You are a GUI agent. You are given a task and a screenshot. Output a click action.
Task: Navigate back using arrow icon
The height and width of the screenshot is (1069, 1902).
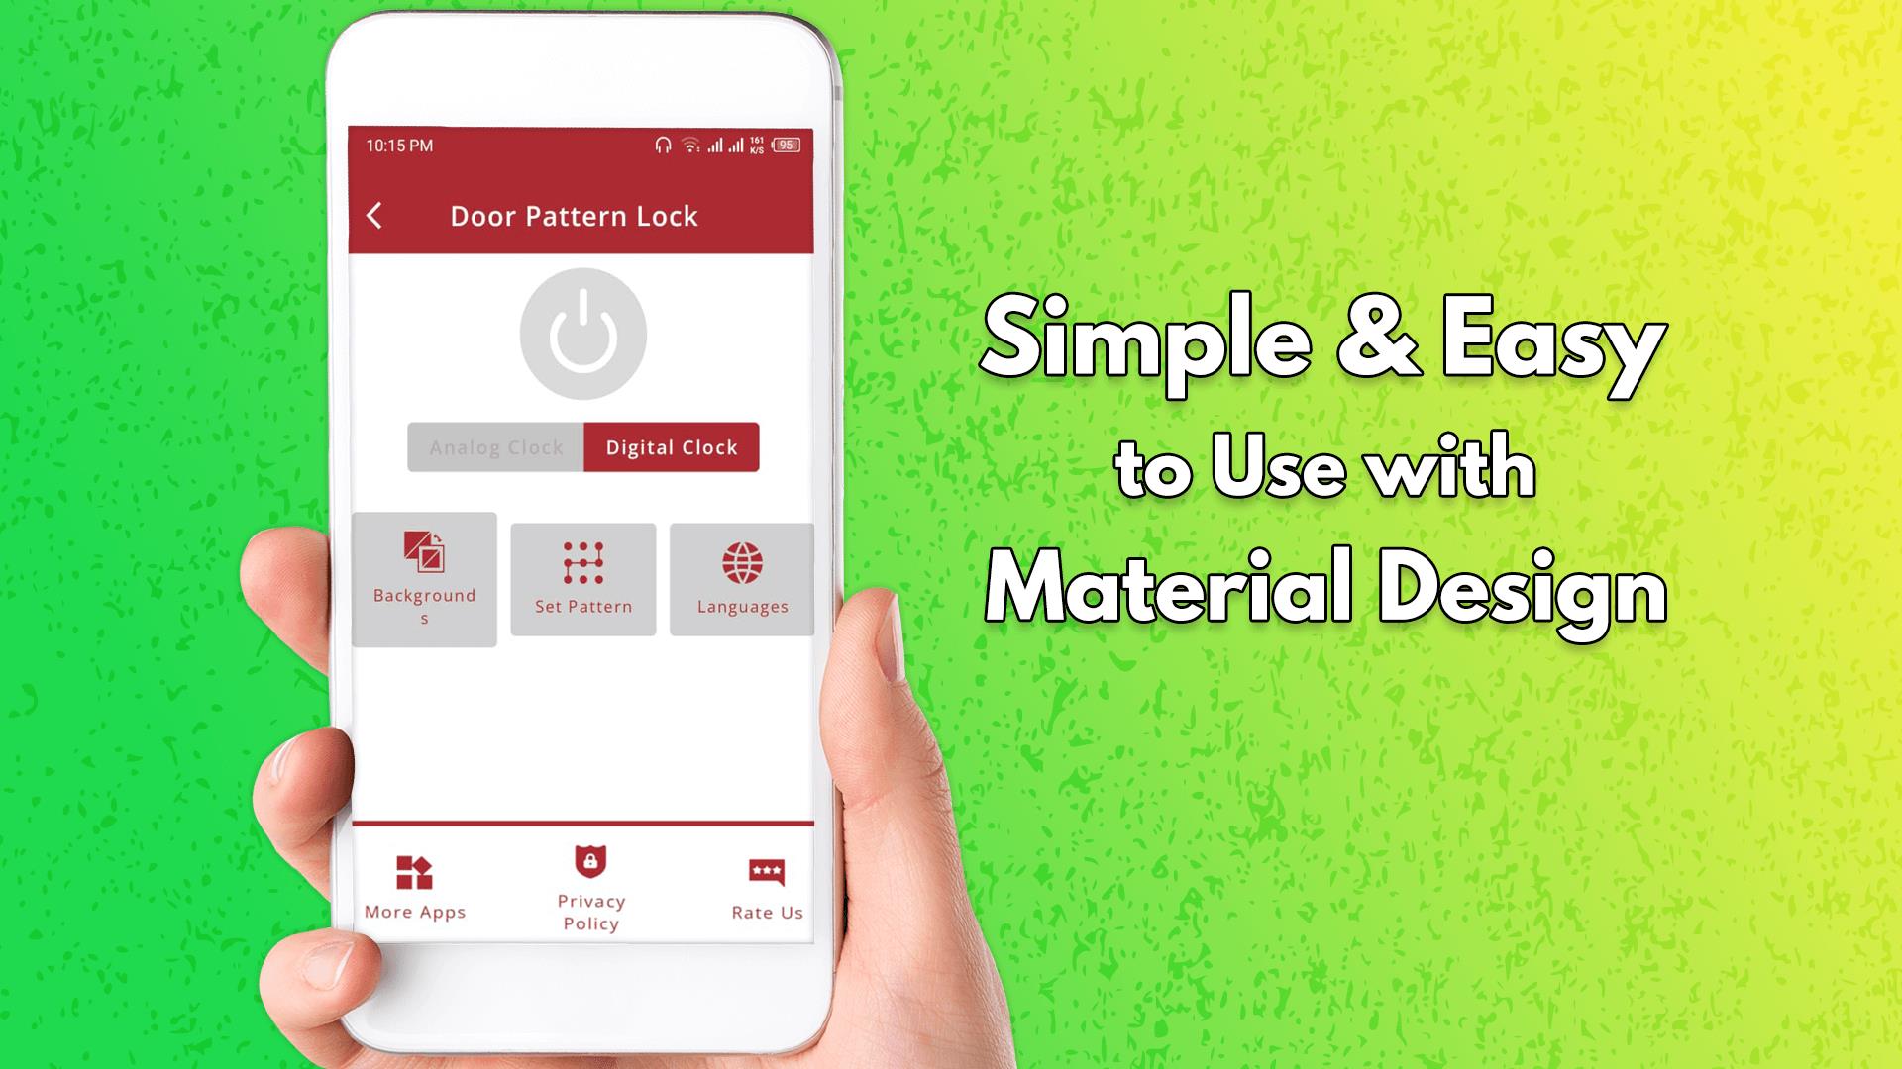coord(374,218)
